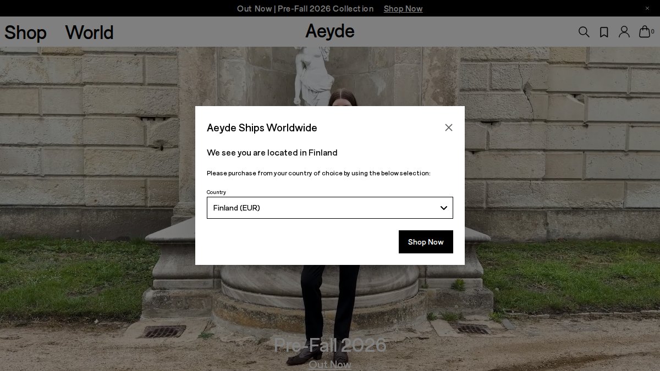Open the World menu
Screen dimensions: 660x371
coord(89,32)
